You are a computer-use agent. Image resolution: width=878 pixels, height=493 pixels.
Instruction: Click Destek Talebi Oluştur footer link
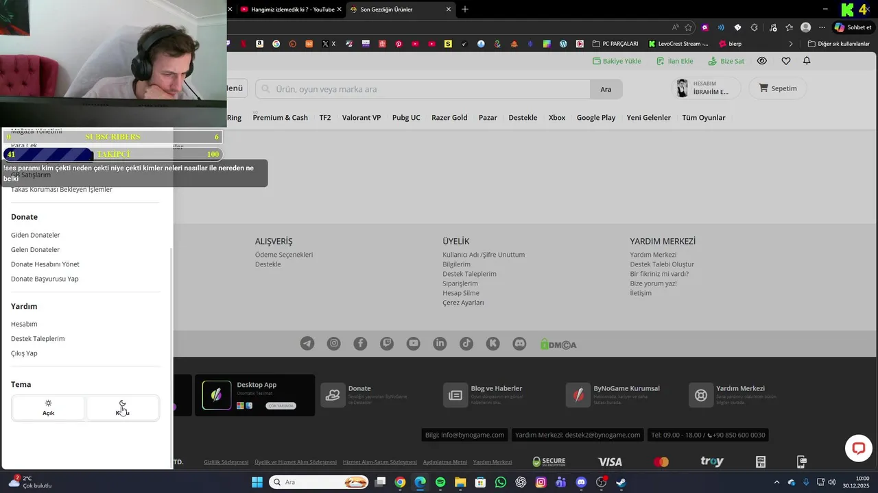(x=662, y=264)
